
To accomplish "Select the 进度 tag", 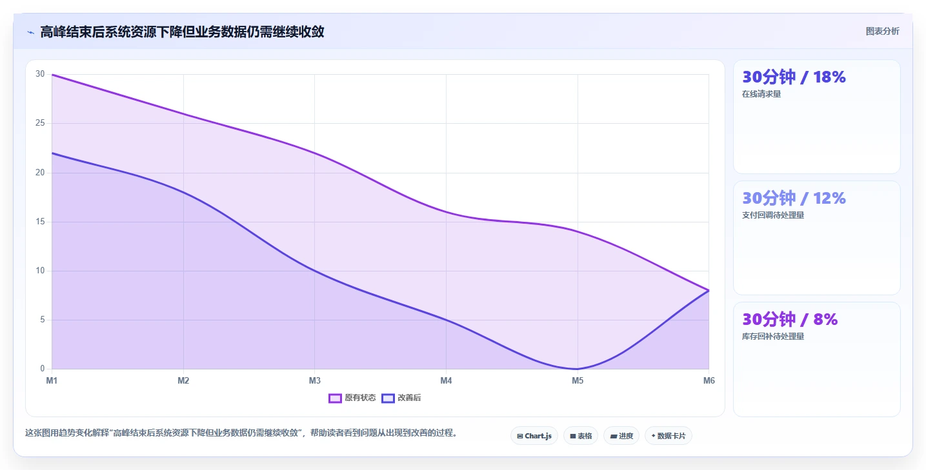I will [x=621, y=436].
